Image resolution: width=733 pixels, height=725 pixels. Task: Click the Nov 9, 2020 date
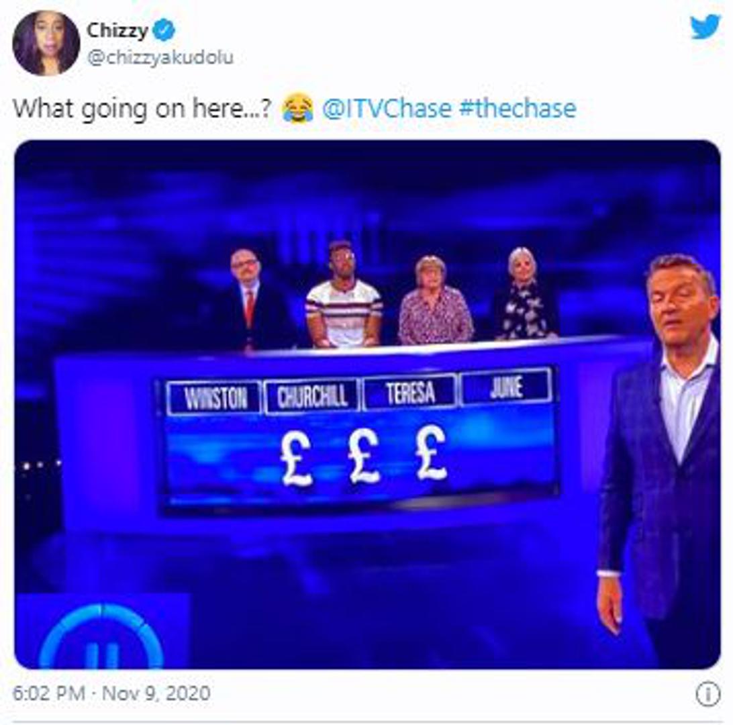coord(156,693)
